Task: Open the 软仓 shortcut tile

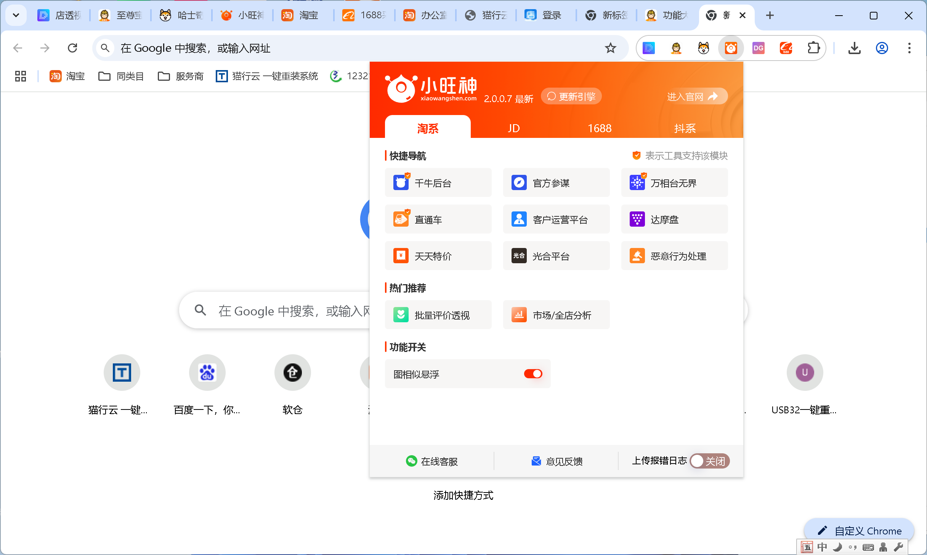Action: click(292, 385)
